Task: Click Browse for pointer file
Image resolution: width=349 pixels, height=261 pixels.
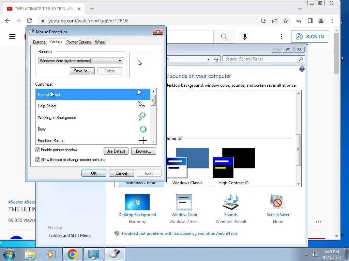Action: (143, 151)
